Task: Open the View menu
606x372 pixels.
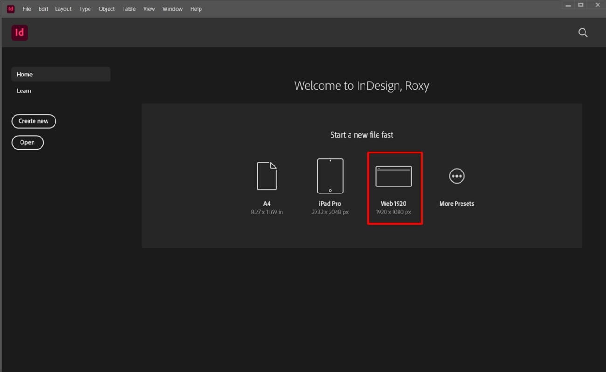Action: click(x=149, y=9)
